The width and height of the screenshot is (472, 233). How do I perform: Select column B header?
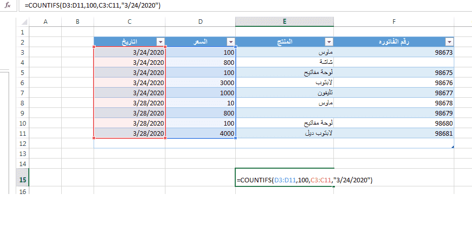click(78, 22)
